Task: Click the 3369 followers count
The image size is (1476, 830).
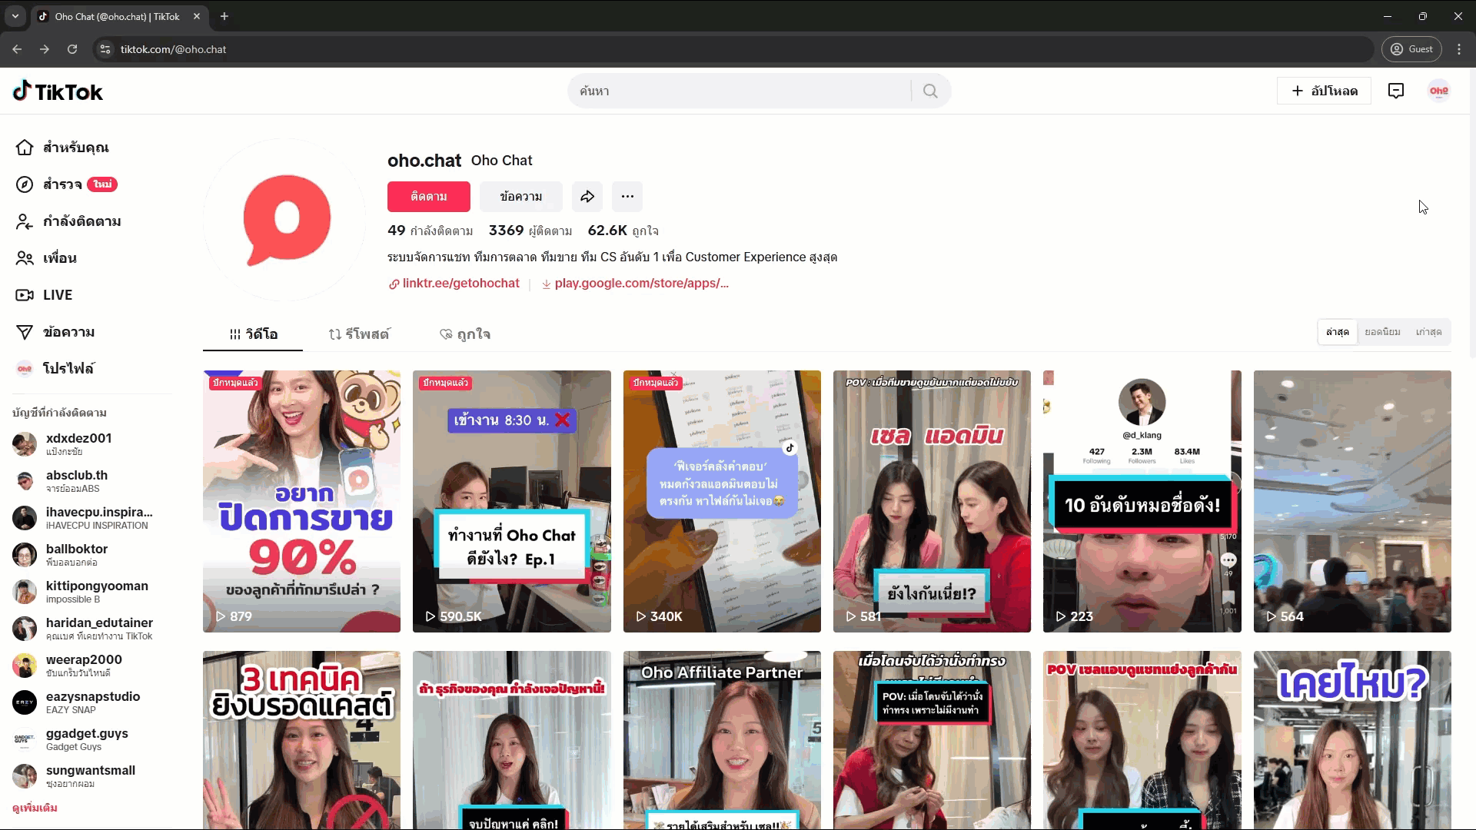Action: click(530, 231)
